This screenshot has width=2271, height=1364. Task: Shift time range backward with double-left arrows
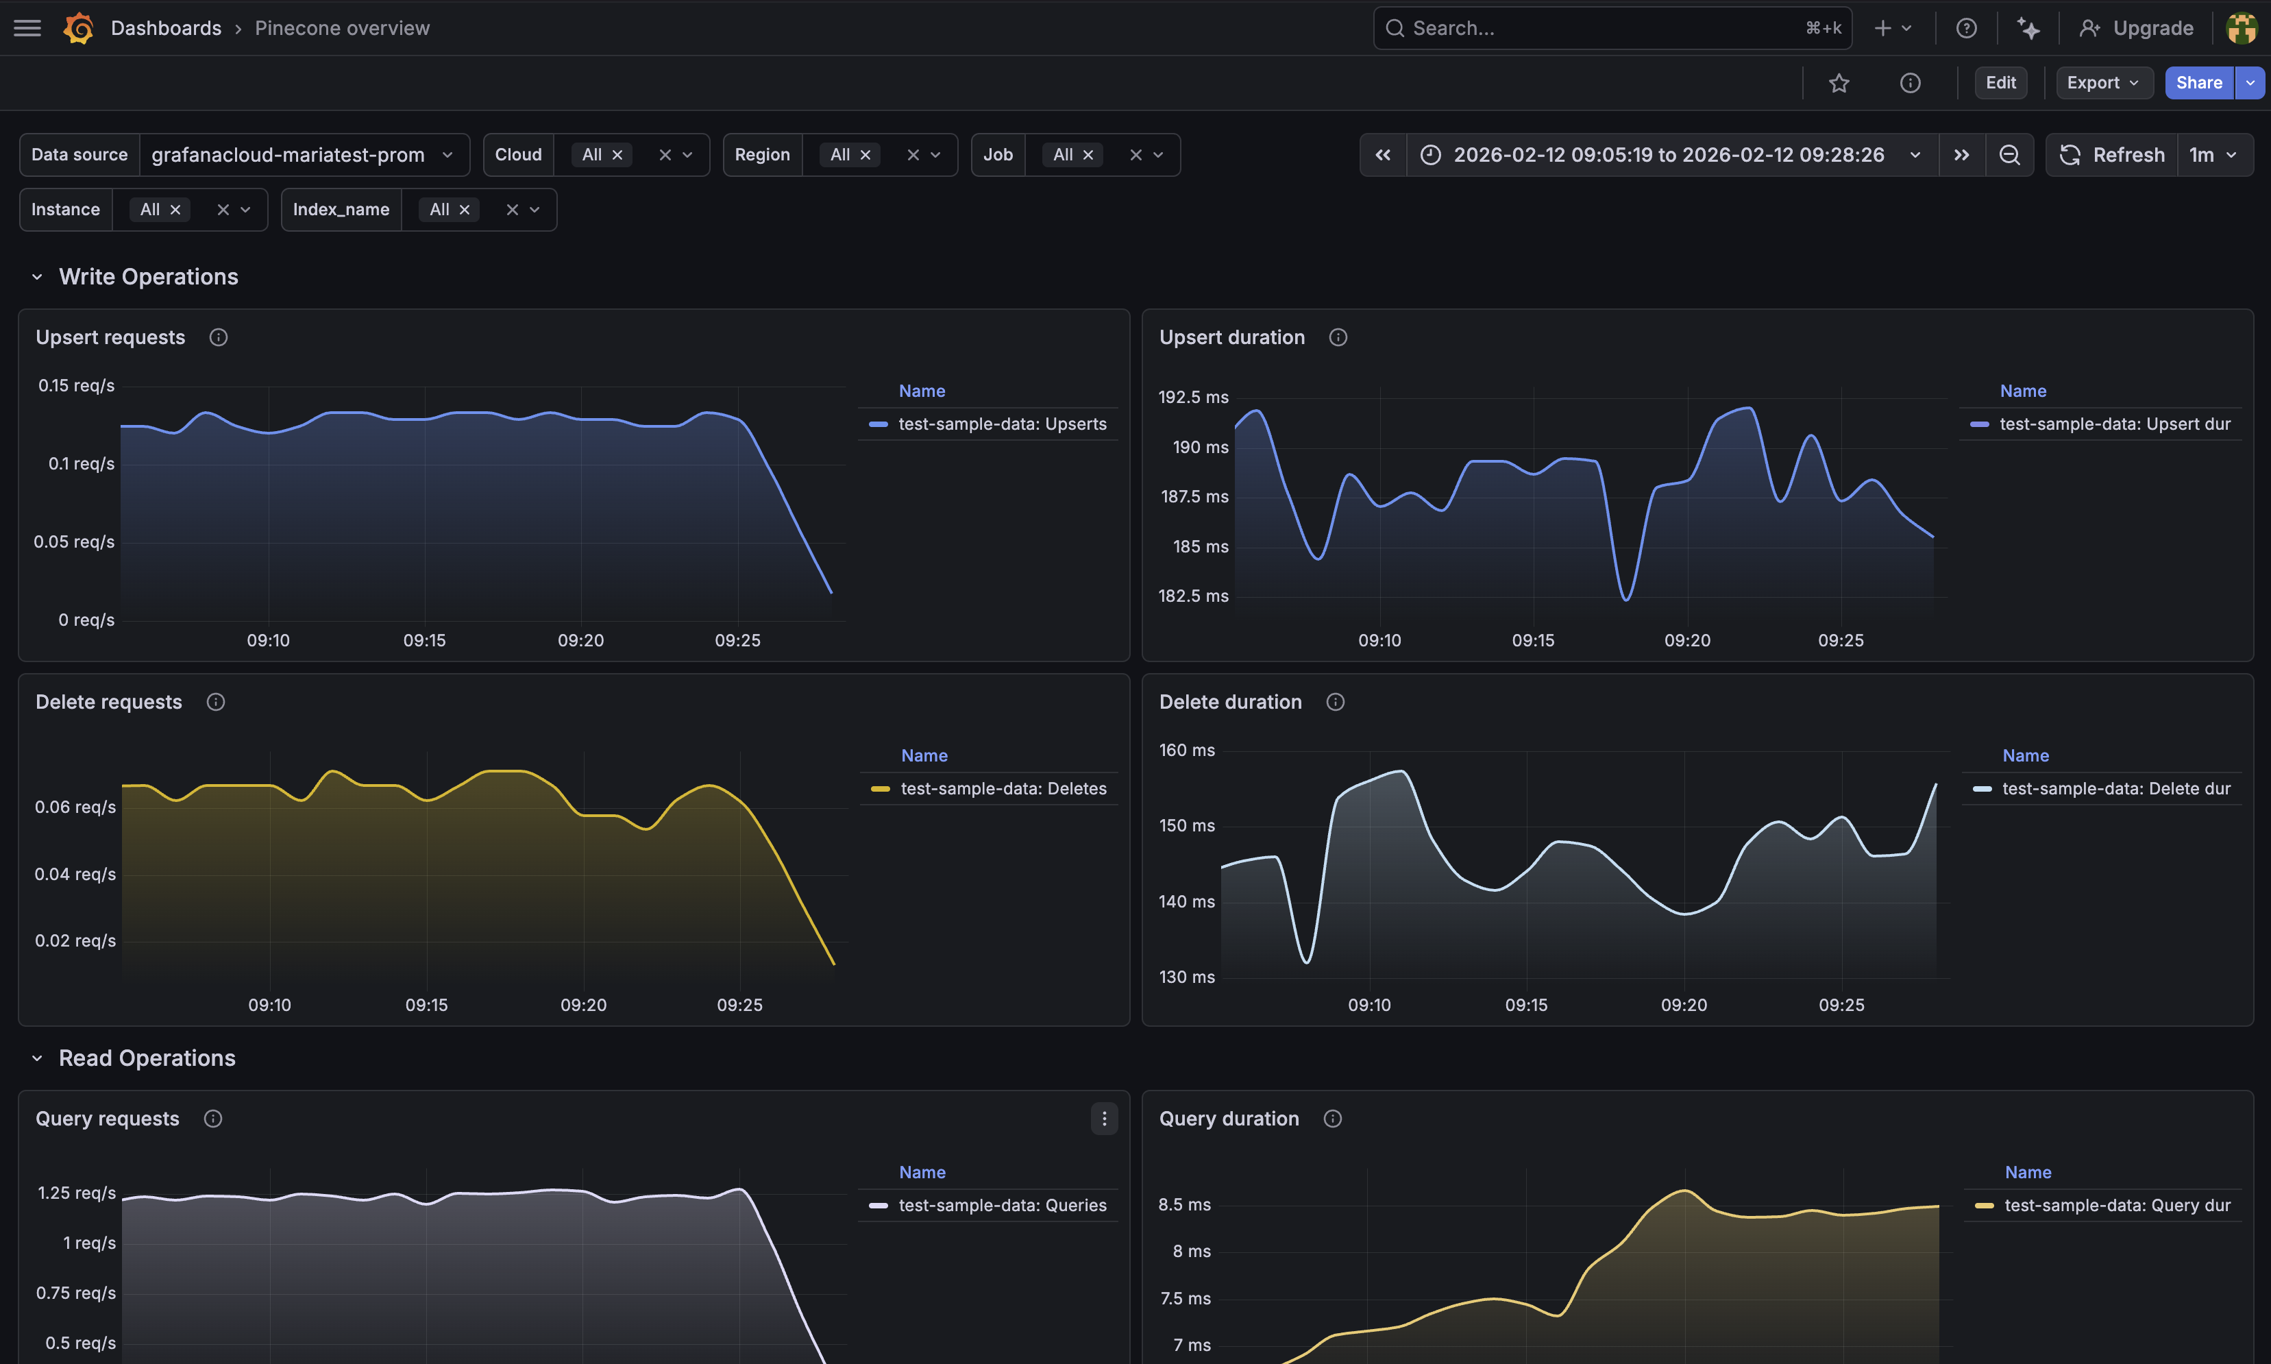1383,154
